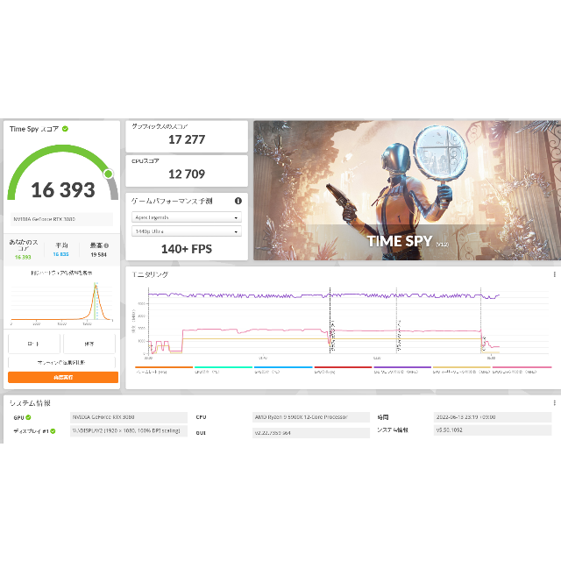Viewport: 561px width, 561px height.
Task: Click the Monitoring panel heading
Action: (x=150, y=274)
